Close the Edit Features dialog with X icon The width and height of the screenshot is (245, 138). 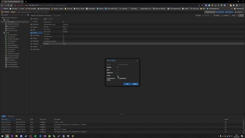[137, 61]
